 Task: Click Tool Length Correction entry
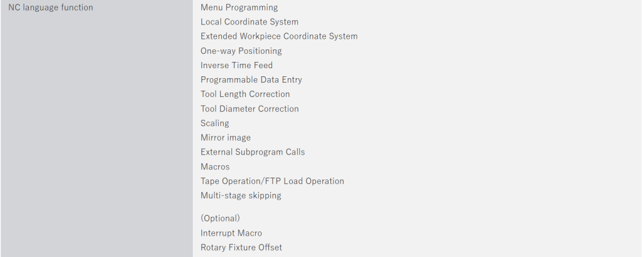245,94
